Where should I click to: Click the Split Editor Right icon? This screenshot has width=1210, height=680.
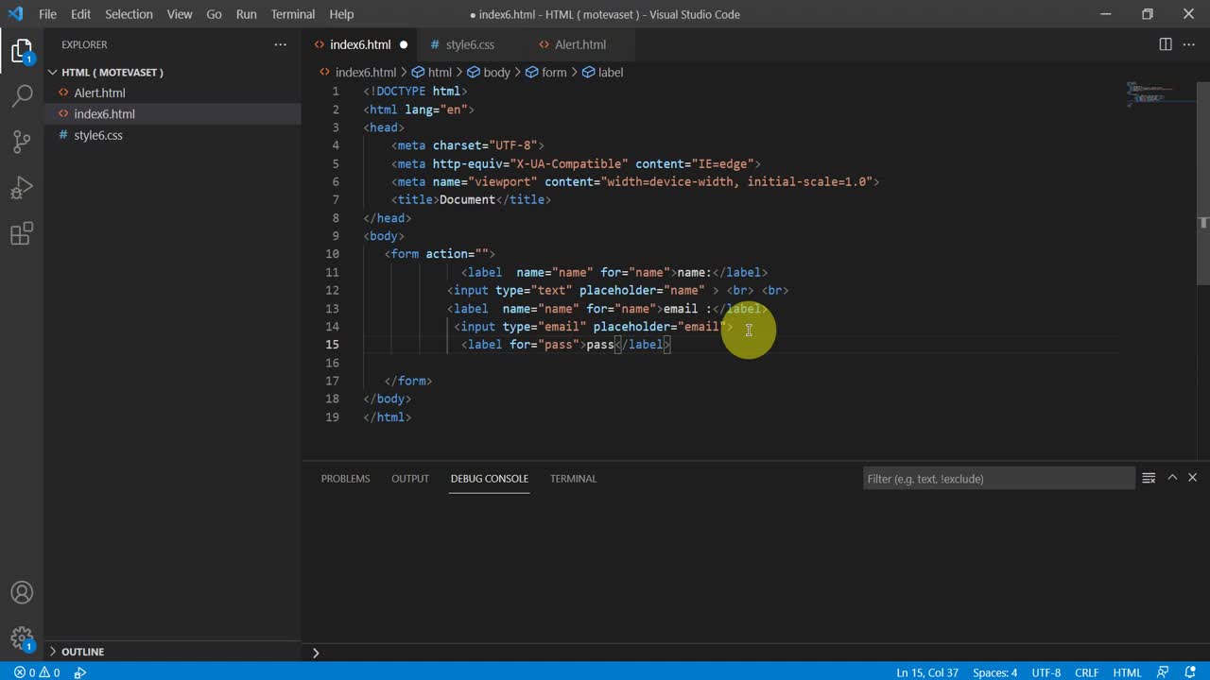[1166, 44]
